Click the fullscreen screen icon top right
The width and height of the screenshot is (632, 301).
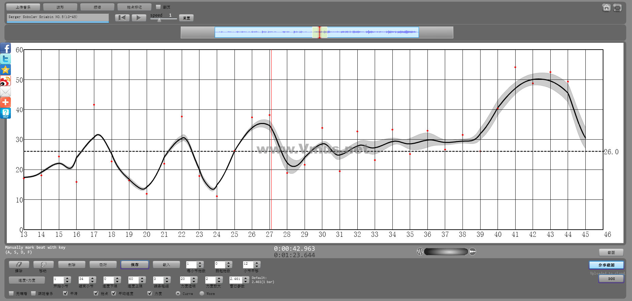pos(617,7)
